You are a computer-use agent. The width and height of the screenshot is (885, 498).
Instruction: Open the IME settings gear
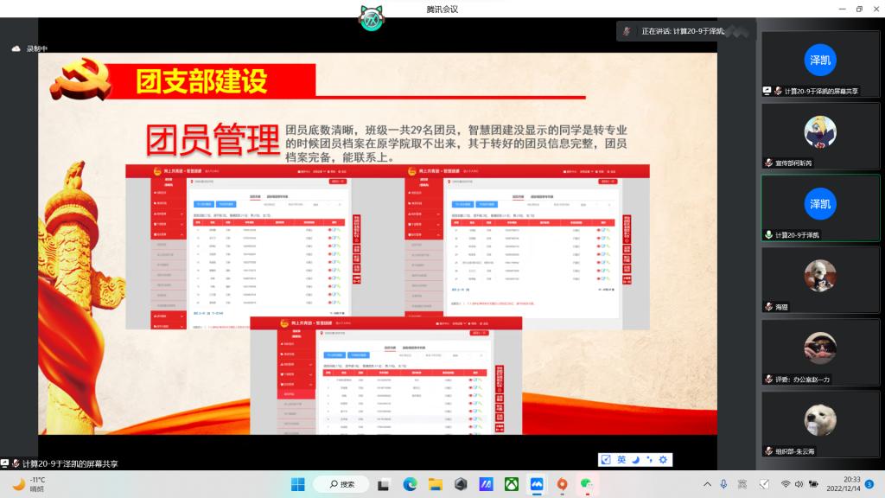tap(663, 460)
